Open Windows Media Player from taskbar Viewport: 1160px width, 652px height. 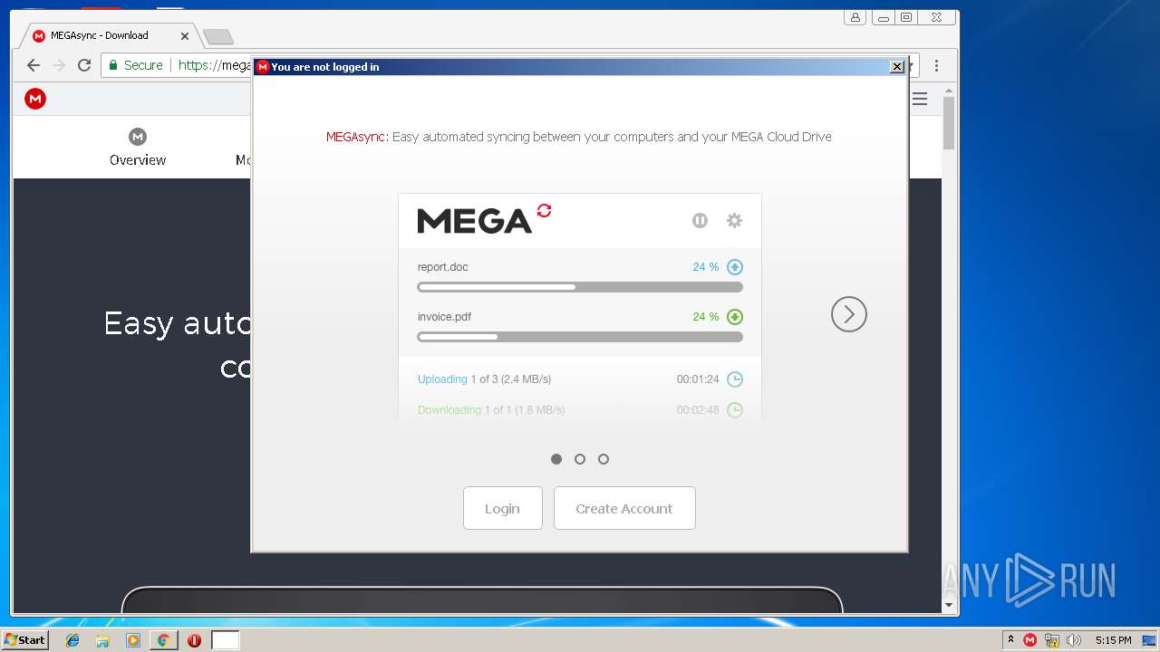coord(133,640)
